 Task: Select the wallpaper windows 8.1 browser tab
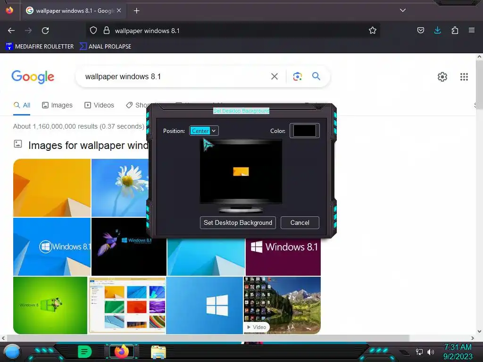pyautogui.click(x=73, y=11)
